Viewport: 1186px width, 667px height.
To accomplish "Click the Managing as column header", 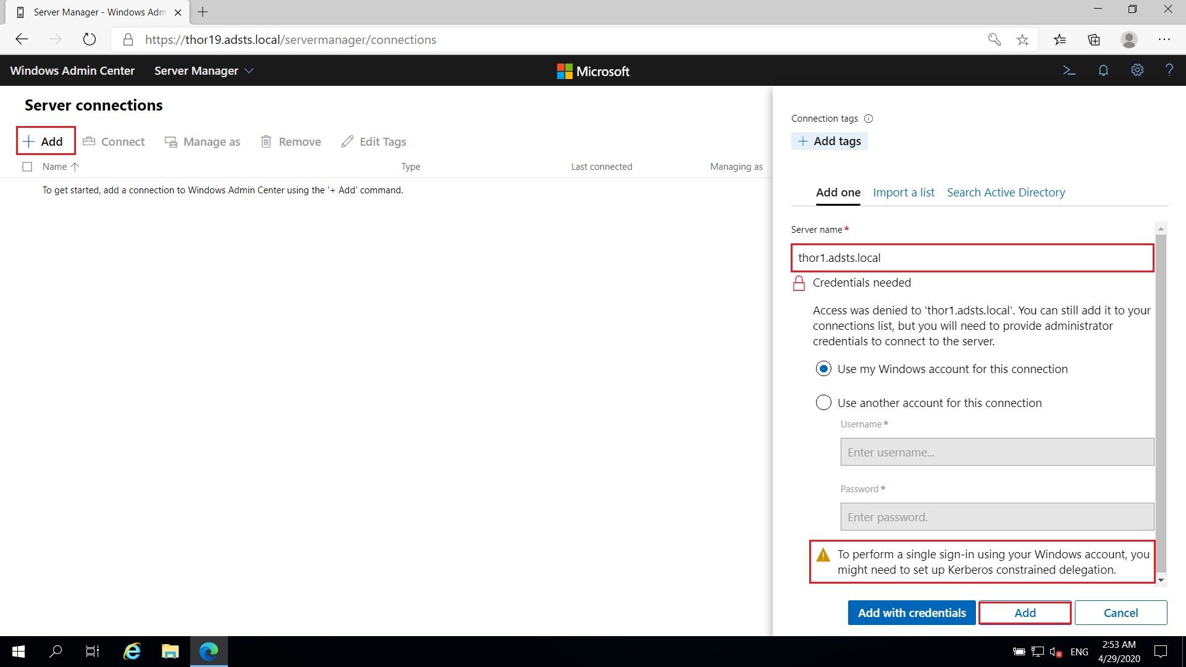I will (736, 167).
